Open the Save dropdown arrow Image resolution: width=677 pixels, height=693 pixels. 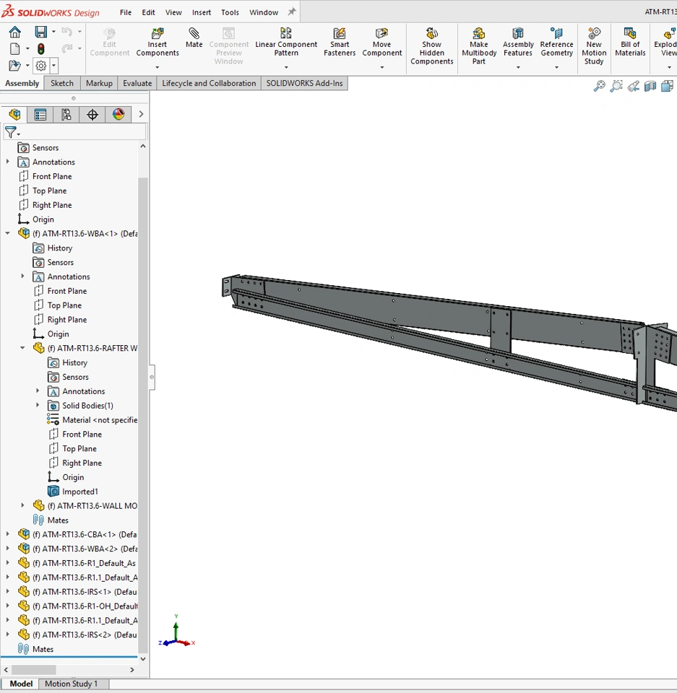pyautogui.click(x=53, y=31)
